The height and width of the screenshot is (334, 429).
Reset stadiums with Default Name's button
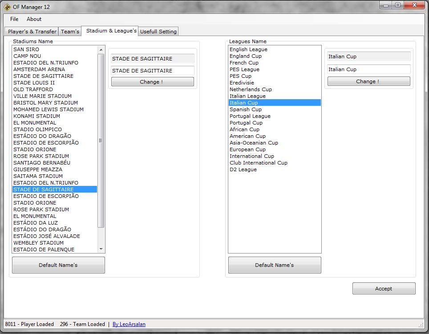pos(58,265)
